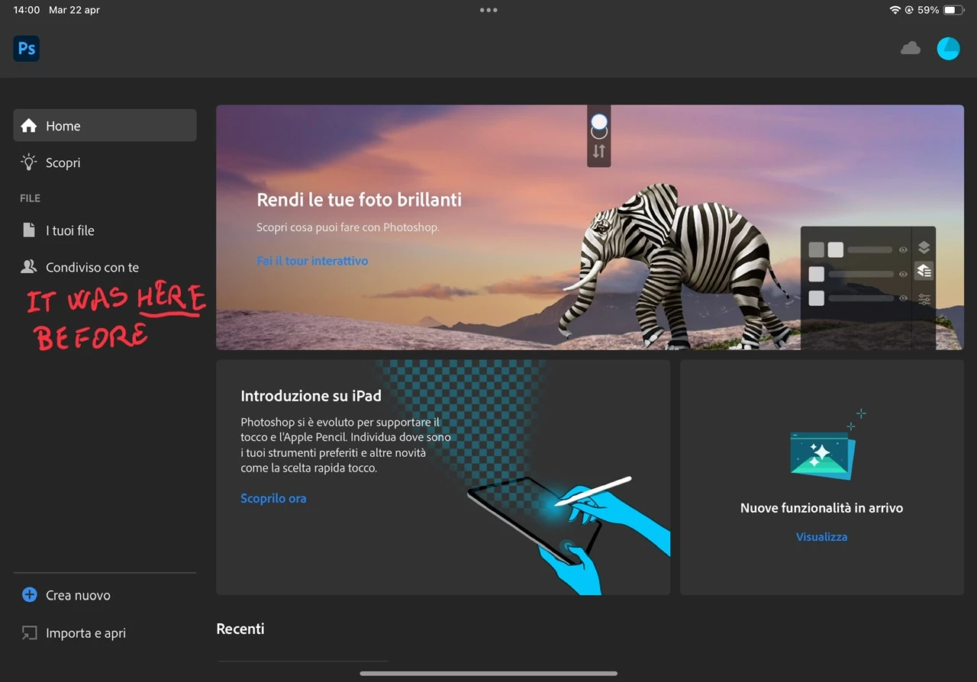Screen dimensions: 977x682
Task: Click the blue plus icon for Crea nuovo
Action: click(x=29, y=595)
